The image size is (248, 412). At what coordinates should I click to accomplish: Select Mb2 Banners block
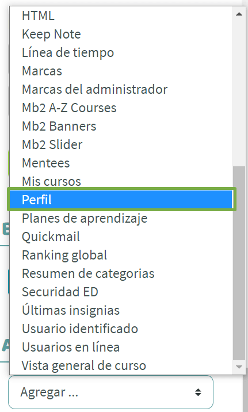(x=121, y=126)
